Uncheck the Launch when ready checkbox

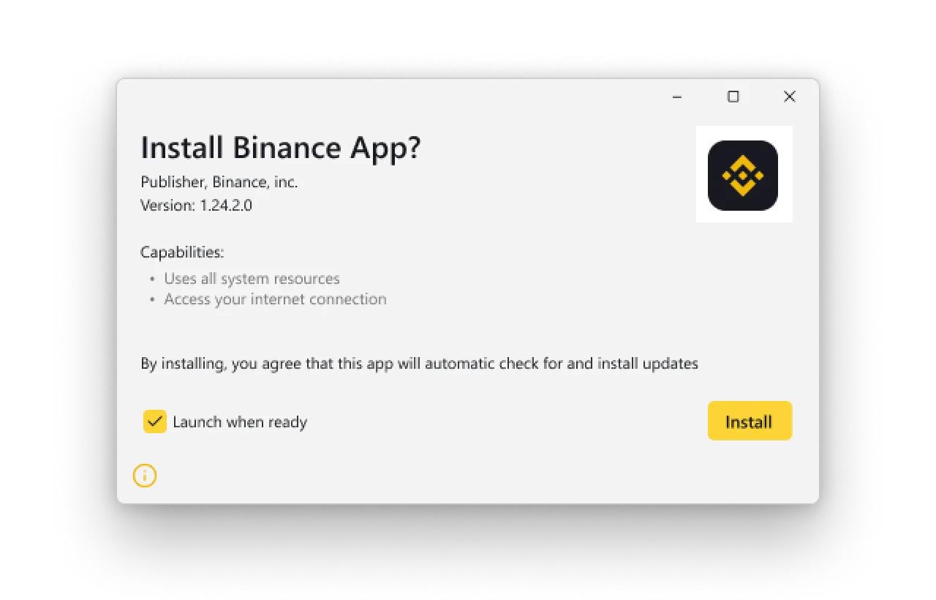pos(155,421)
